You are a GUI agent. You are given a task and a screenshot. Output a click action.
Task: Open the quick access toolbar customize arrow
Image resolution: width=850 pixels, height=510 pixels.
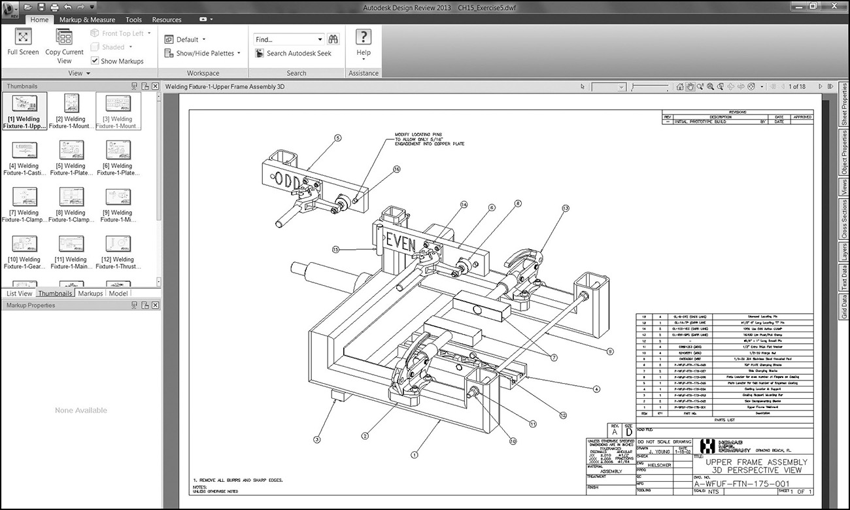[91, 7]
